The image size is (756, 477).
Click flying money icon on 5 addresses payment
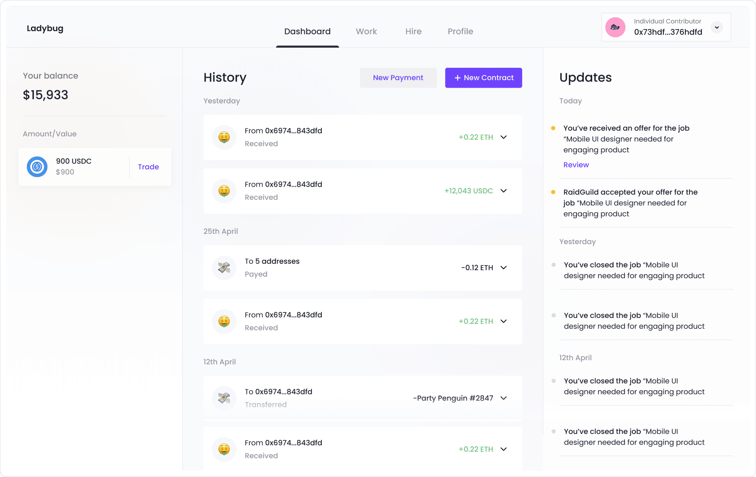tap(224, 268)
